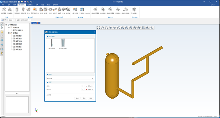
Task: Select the 压力容器 model thumbnail
Action: [x=52, y=44]
